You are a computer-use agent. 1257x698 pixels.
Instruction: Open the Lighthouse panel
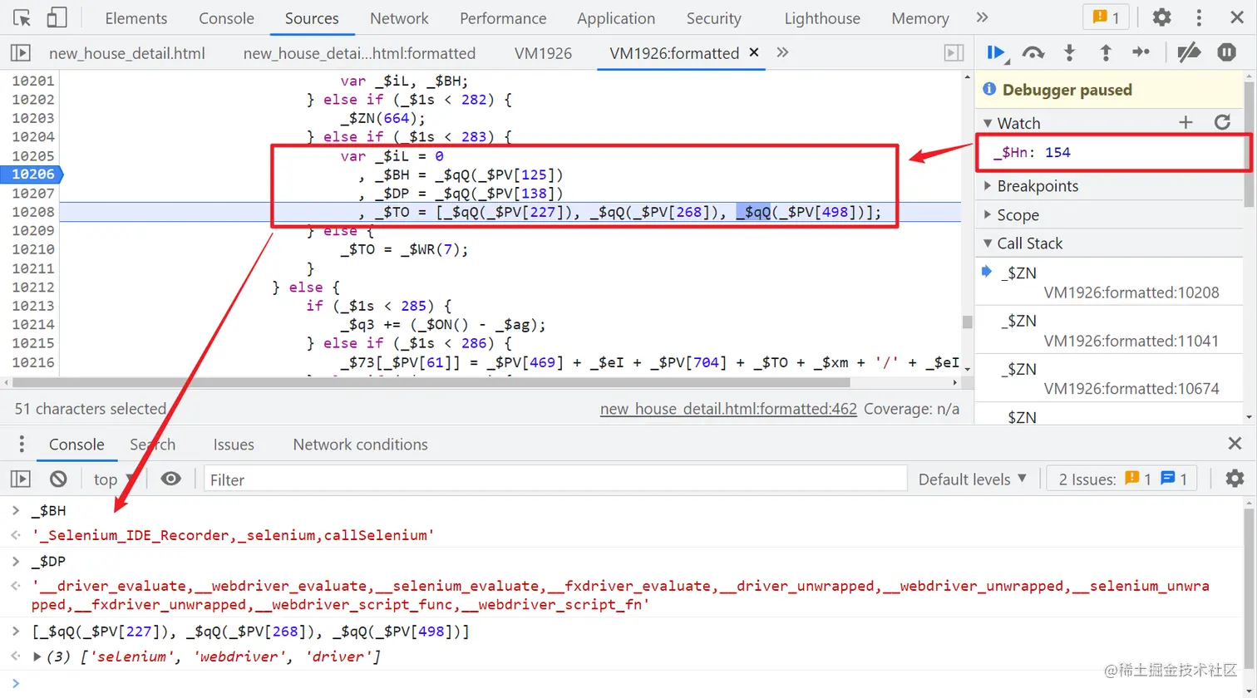(822, 18)
